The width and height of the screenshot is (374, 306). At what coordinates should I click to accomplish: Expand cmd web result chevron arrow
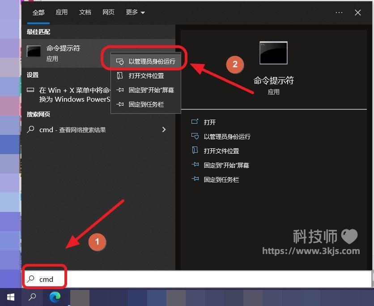164,129
